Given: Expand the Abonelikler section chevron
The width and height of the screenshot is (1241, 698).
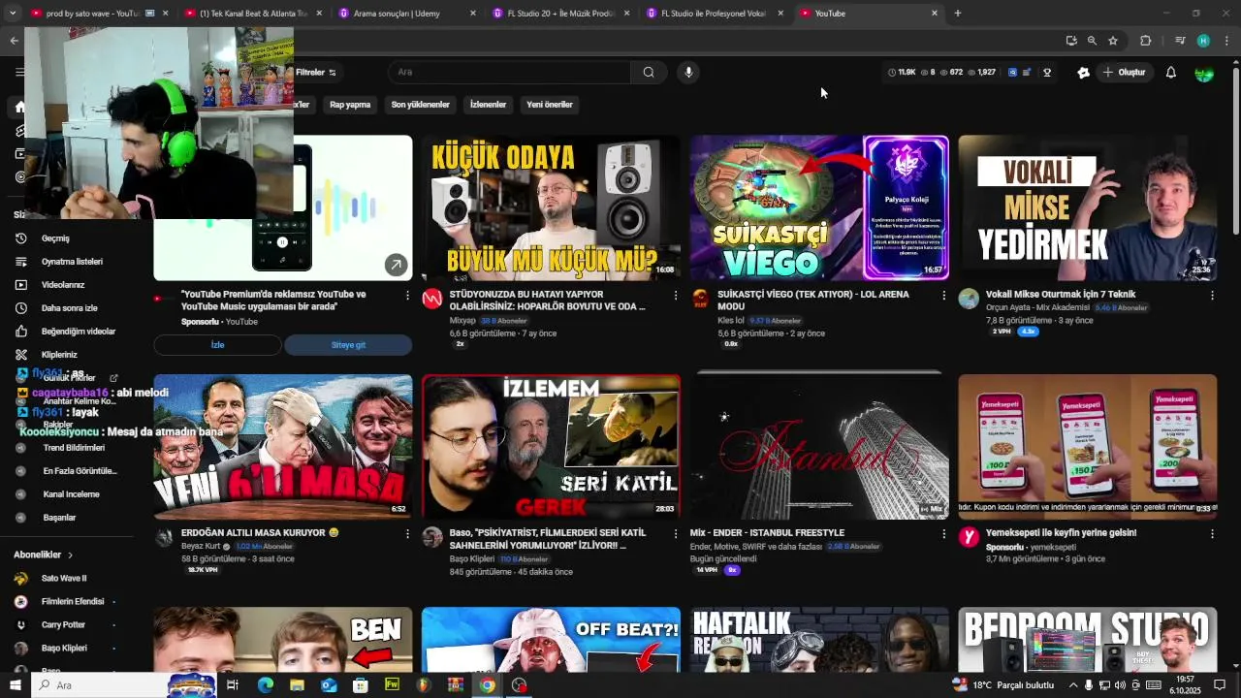Looking at the screenshot, I should (70, 555).
